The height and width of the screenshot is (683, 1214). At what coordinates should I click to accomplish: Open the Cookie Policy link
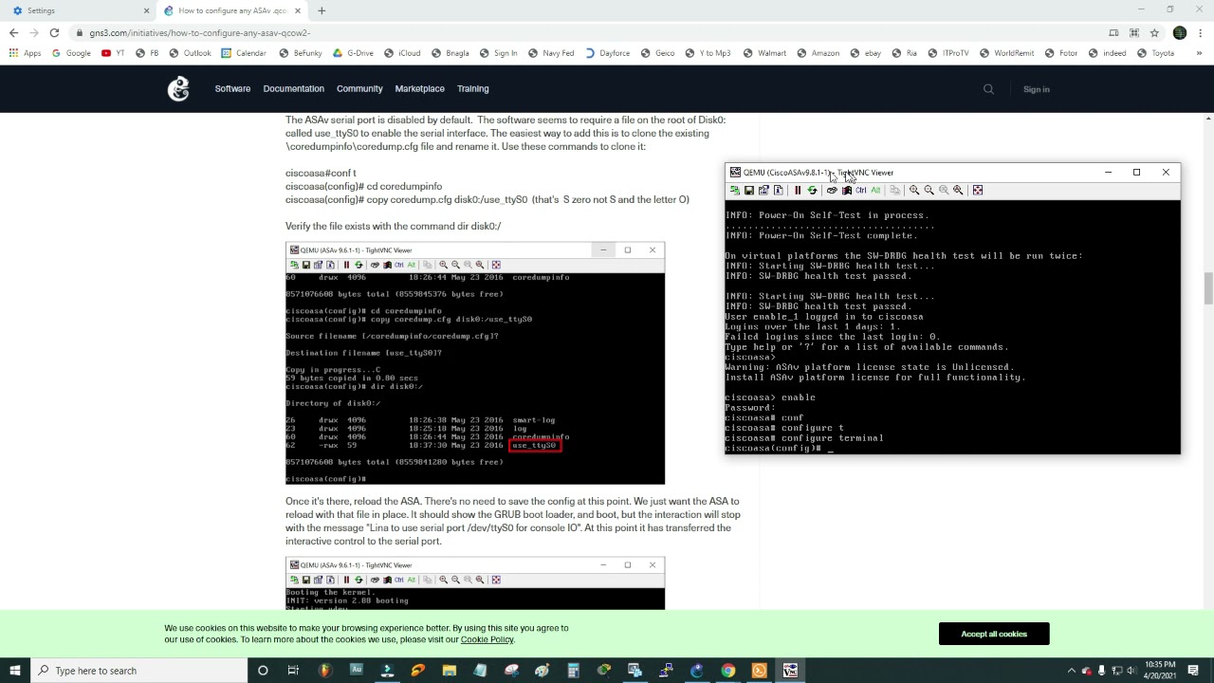(x=487, y=639)
